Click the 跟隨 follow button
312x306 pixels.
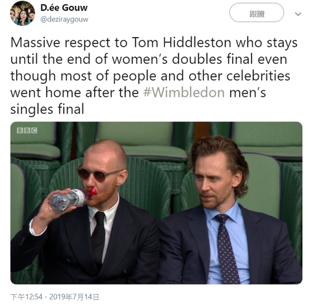tap(257, 13)
